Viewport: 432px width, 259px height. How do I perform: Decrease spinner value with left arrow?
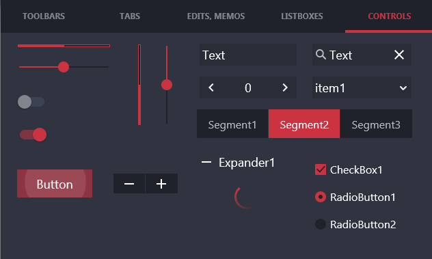[x=211, y=87]
